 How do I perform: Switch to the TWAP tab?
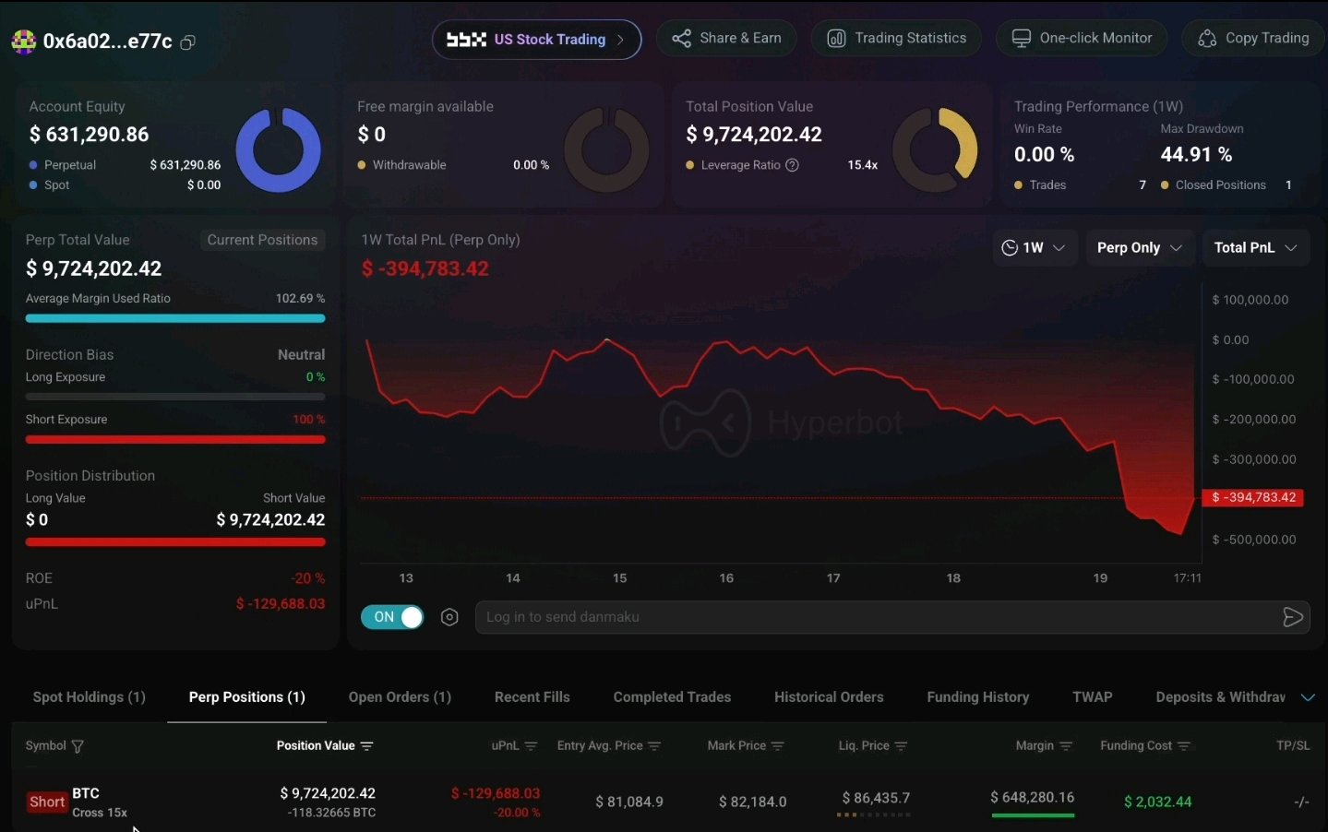pyautogui.click(x=1093, y=697)
